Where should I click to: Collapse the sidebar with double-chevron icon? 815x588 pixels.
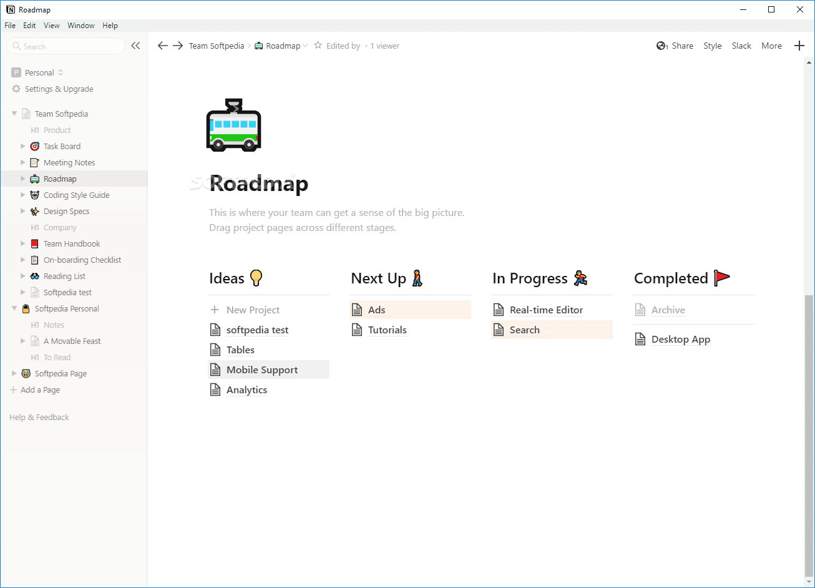click(135, 46)
